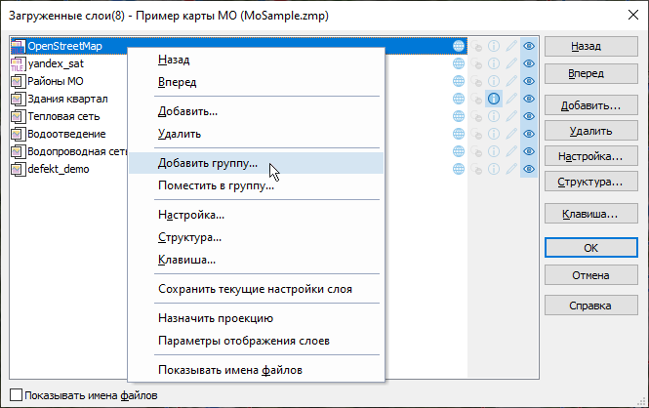Screen dimensions: 649x408
Task: Click the globe icon for defekt_demo layer
Action: [459, 169]
